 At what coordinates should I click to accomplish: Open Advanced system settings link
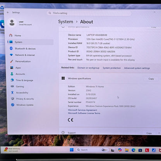point(137,68)
